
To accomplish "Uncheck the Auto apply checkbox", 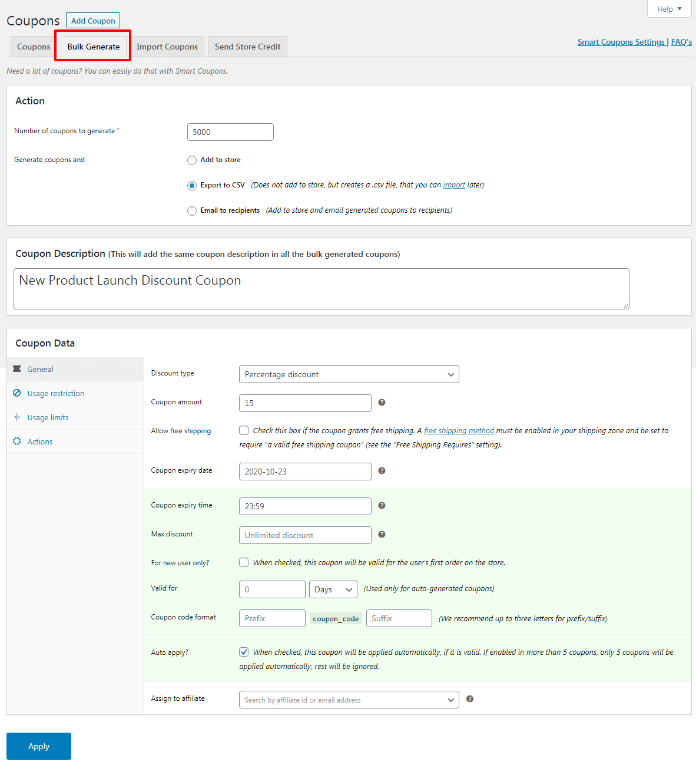I will tap(244, 652).
